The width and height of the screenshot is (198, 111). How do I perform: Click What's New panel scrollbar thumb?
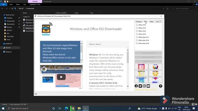128,57
